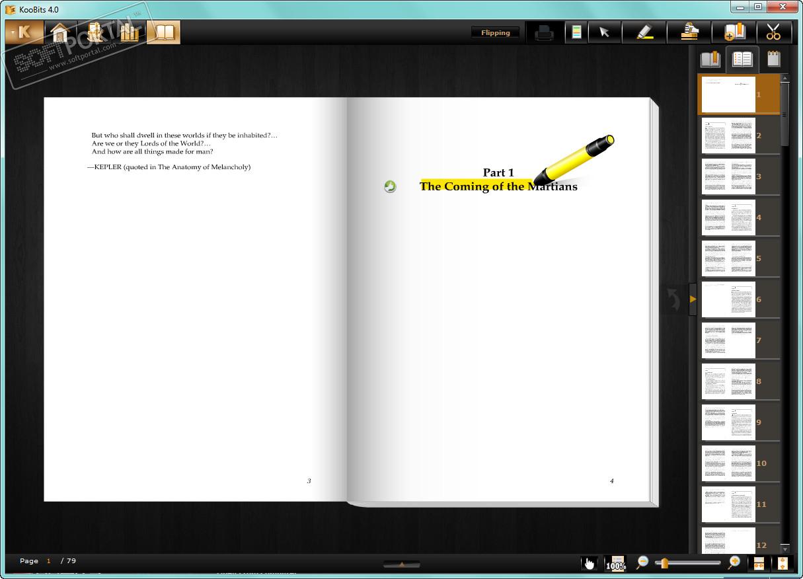Image resolution: width=803 pixels, height=579 pixels.
Task: Click the printer icon
Action: tap(544, 32)
